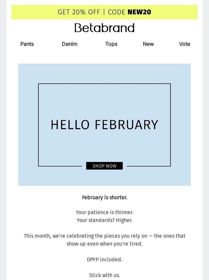Click the GET 20% OFF text

(x=79, y=12)
